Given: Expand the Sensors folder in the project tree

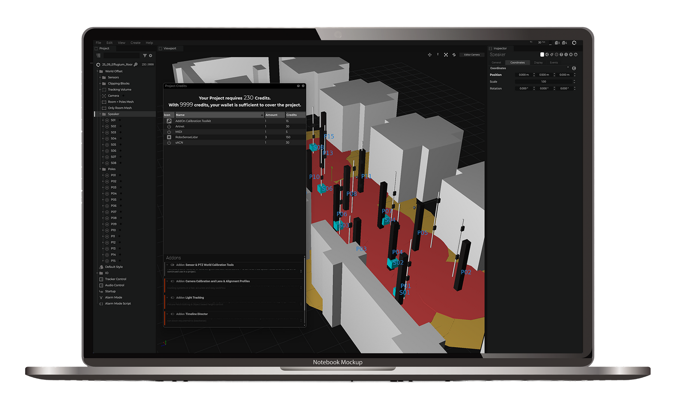Looking at the screenshot, I should click(100, 77).
